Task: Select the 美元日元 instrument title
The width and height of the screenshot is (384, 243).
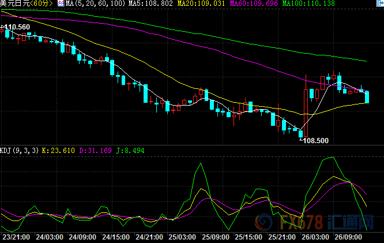Action: [x=14, y=3]
